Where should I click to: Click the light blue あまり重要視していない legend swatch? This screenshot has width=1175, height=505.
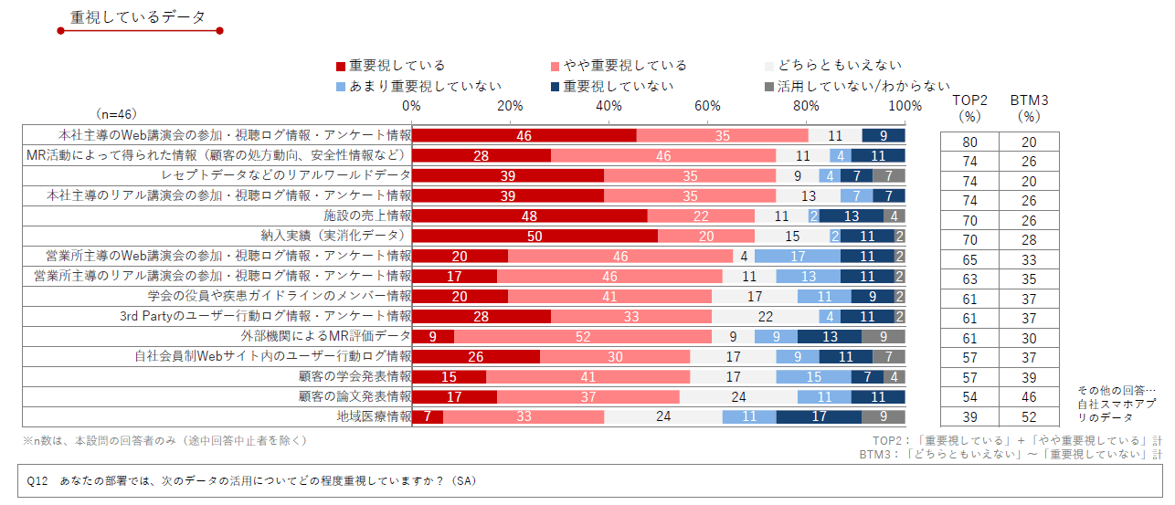[x=341, y=87]
